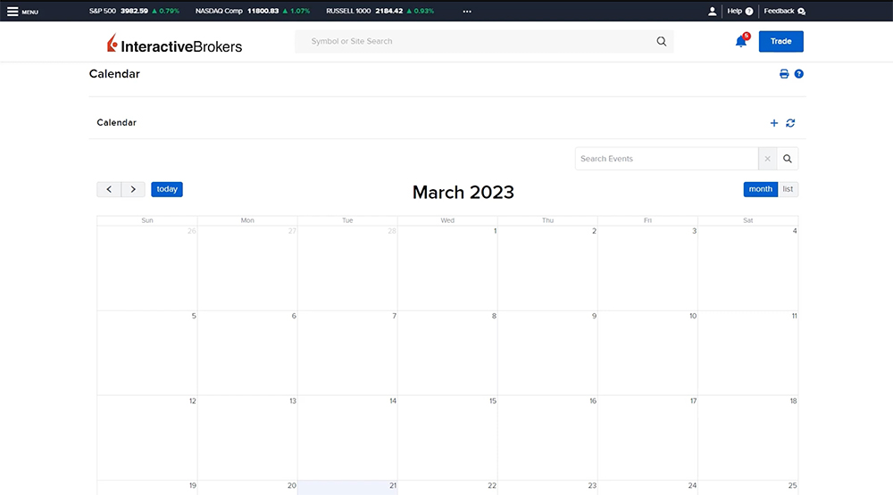Switch to list view
This screenshot has height=495, width=893.
point(788,189)
